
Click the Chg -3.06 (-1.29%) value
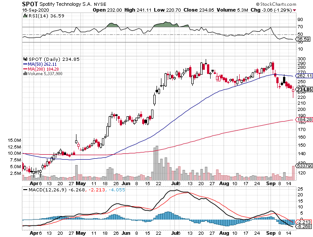271,10
